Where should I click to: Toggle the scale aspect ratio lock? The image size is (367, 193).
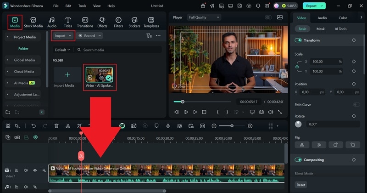pyautogui.click(x=297, y=67)
